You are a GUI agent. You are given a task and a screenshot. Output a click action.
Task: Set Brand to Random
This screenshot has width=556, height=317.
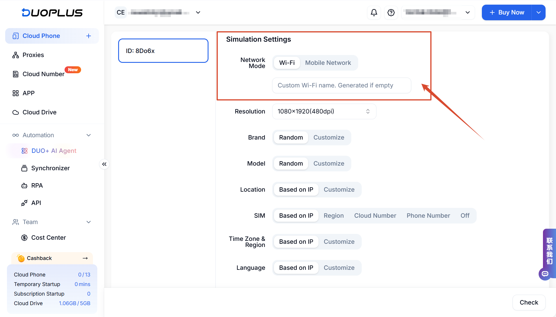[x=291, y=138]
